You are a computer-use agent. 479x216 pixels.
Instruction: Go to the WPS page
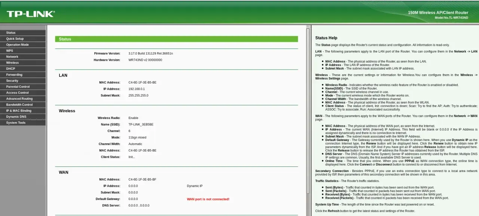23,51
